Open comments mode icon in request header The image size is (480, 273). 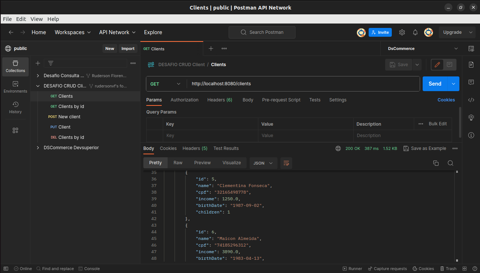click(449, 65)
